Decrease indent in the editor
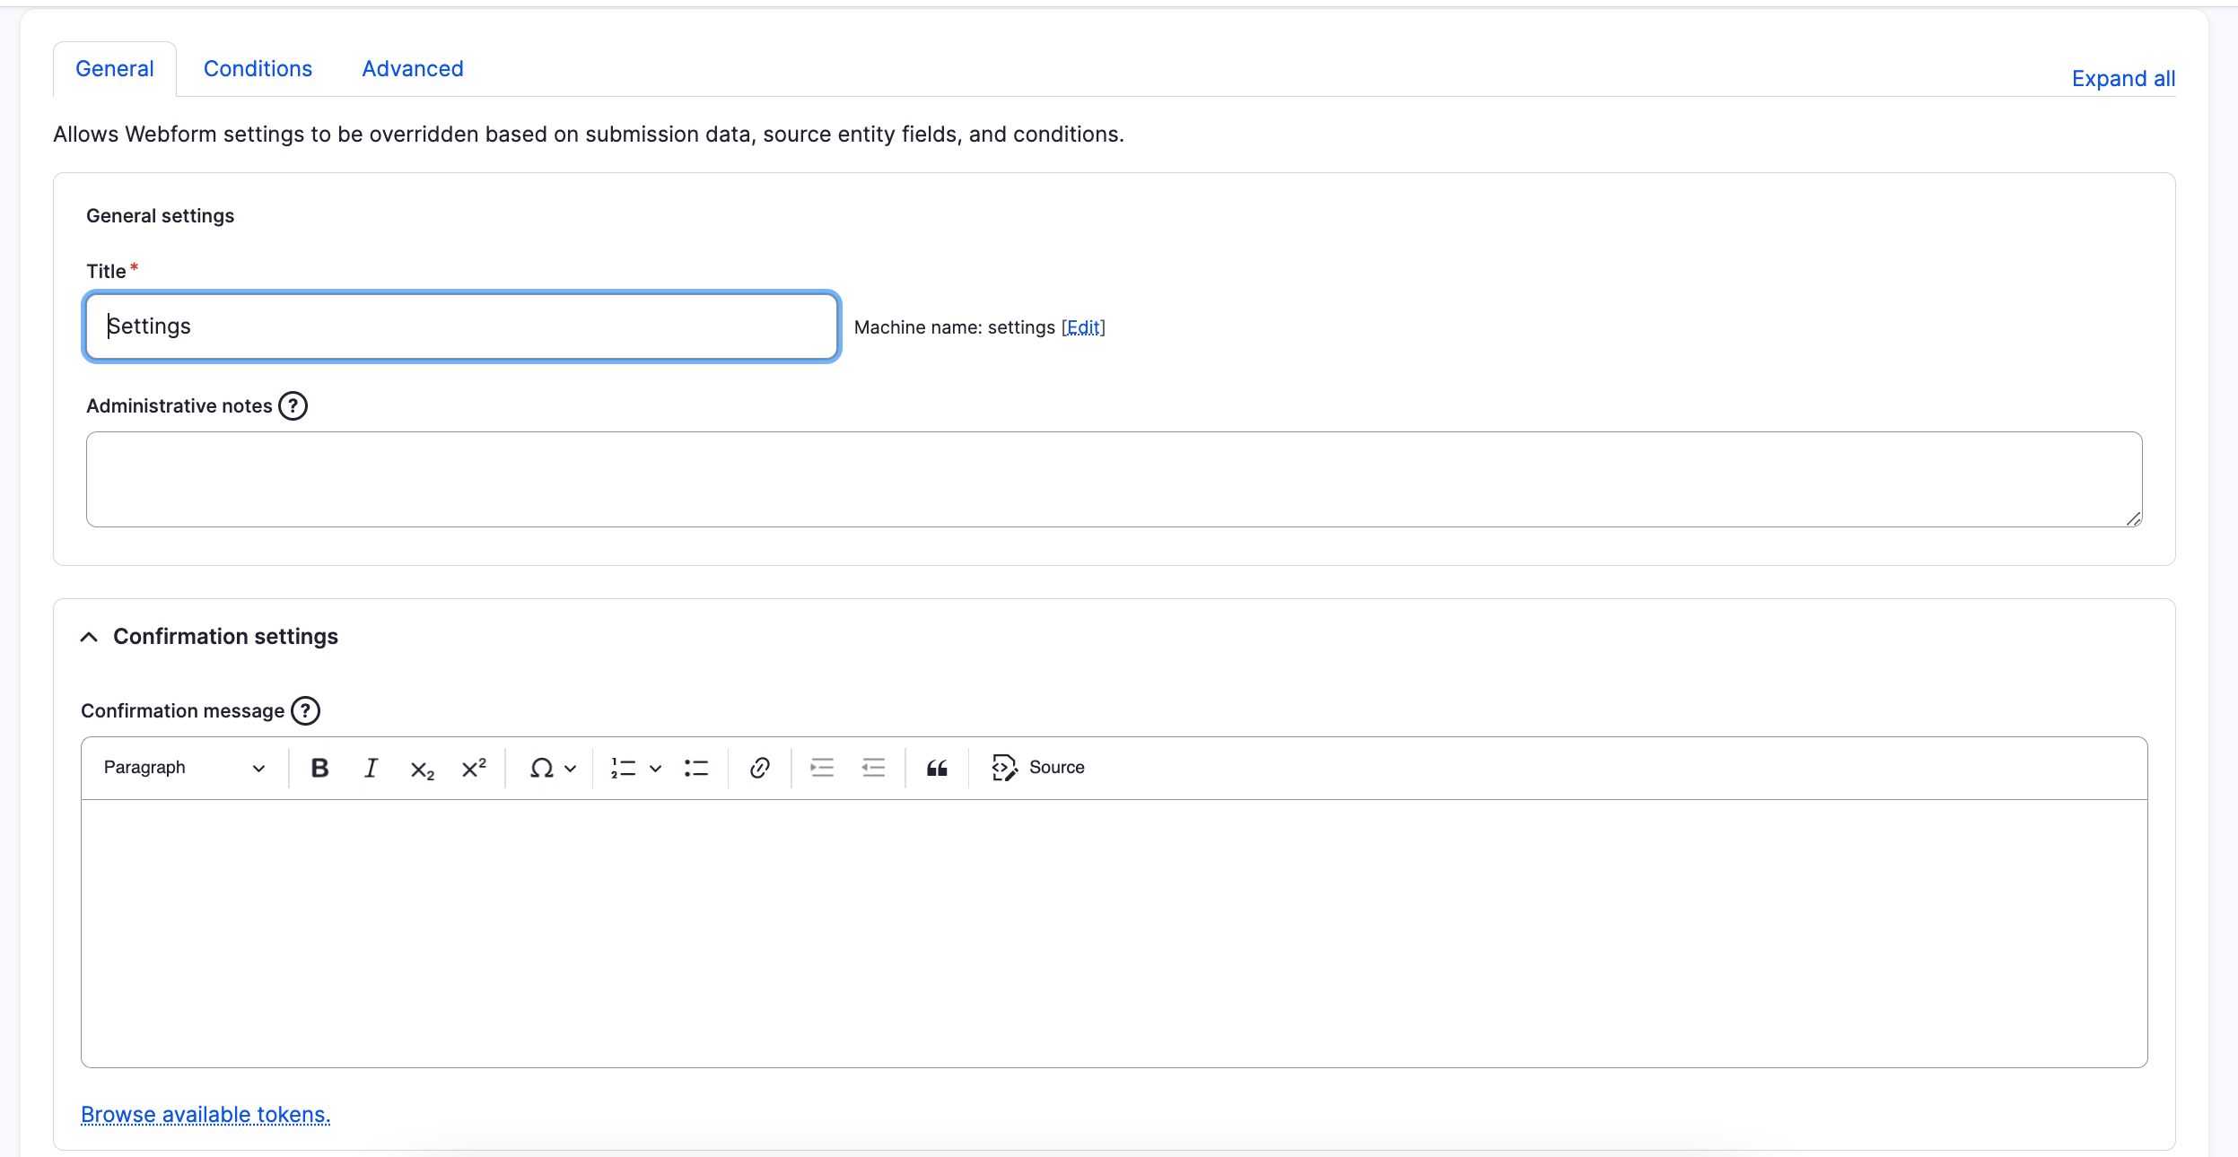 pos(873,768)
